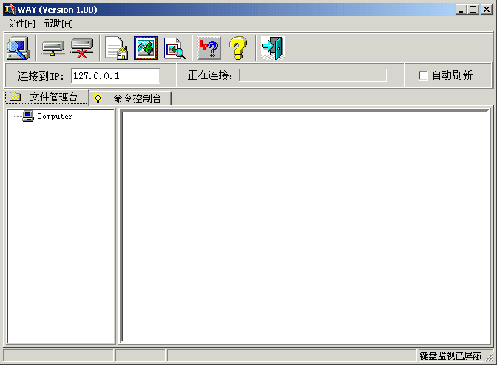Switch to the 命令控制台 tab

[x=130, y=98]
